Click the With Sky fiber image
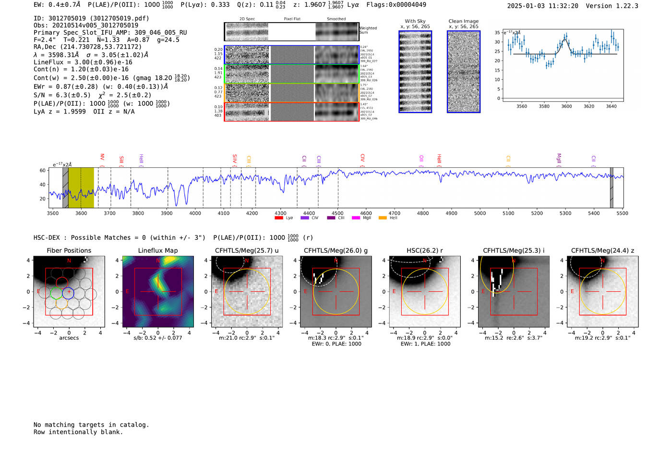This screenshot has height=458, width=672. point(415,72)
